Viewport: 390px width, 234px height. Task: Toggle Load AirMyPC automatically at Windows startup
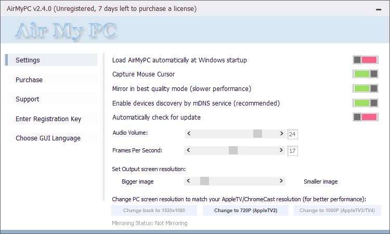point(366,60)
